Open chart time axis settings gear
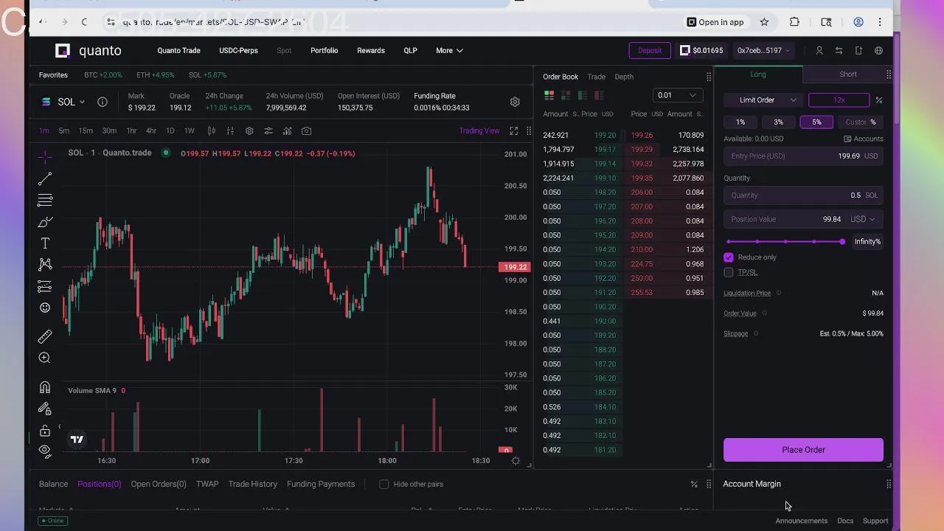944x531 pixels. [x=516, y=460]
